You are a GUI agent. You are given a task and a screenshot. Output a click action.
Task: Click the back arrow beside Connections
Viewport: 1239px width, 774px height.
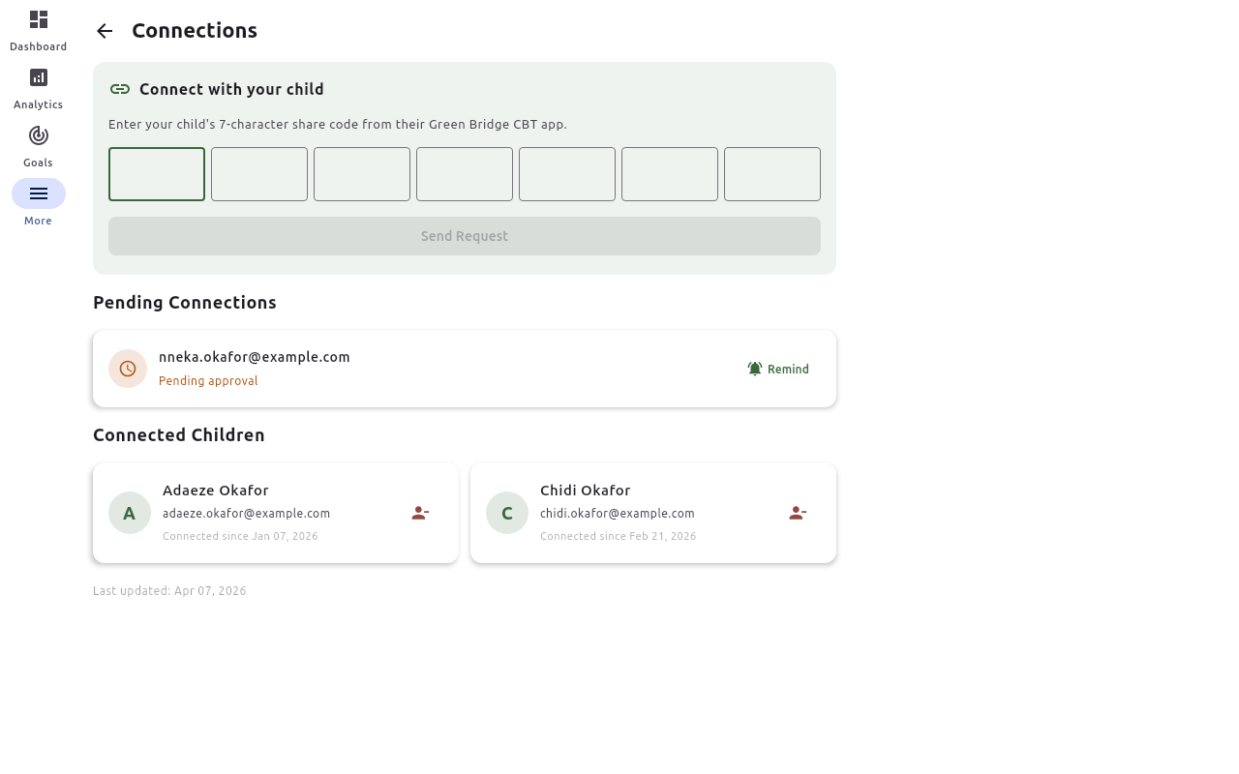point(105,31)
